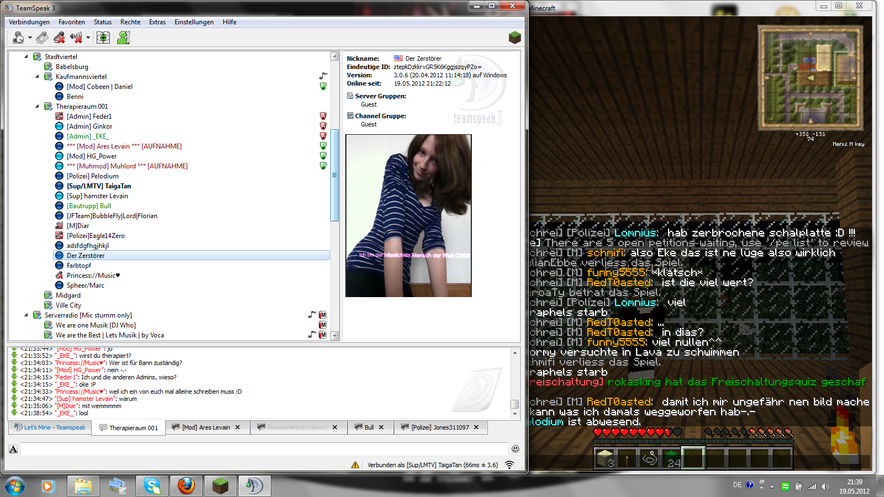The width and height of the screenshot is (884, 497).
Task: Open the subscribe-all-channels eye icon
Action: pos(103,38)
